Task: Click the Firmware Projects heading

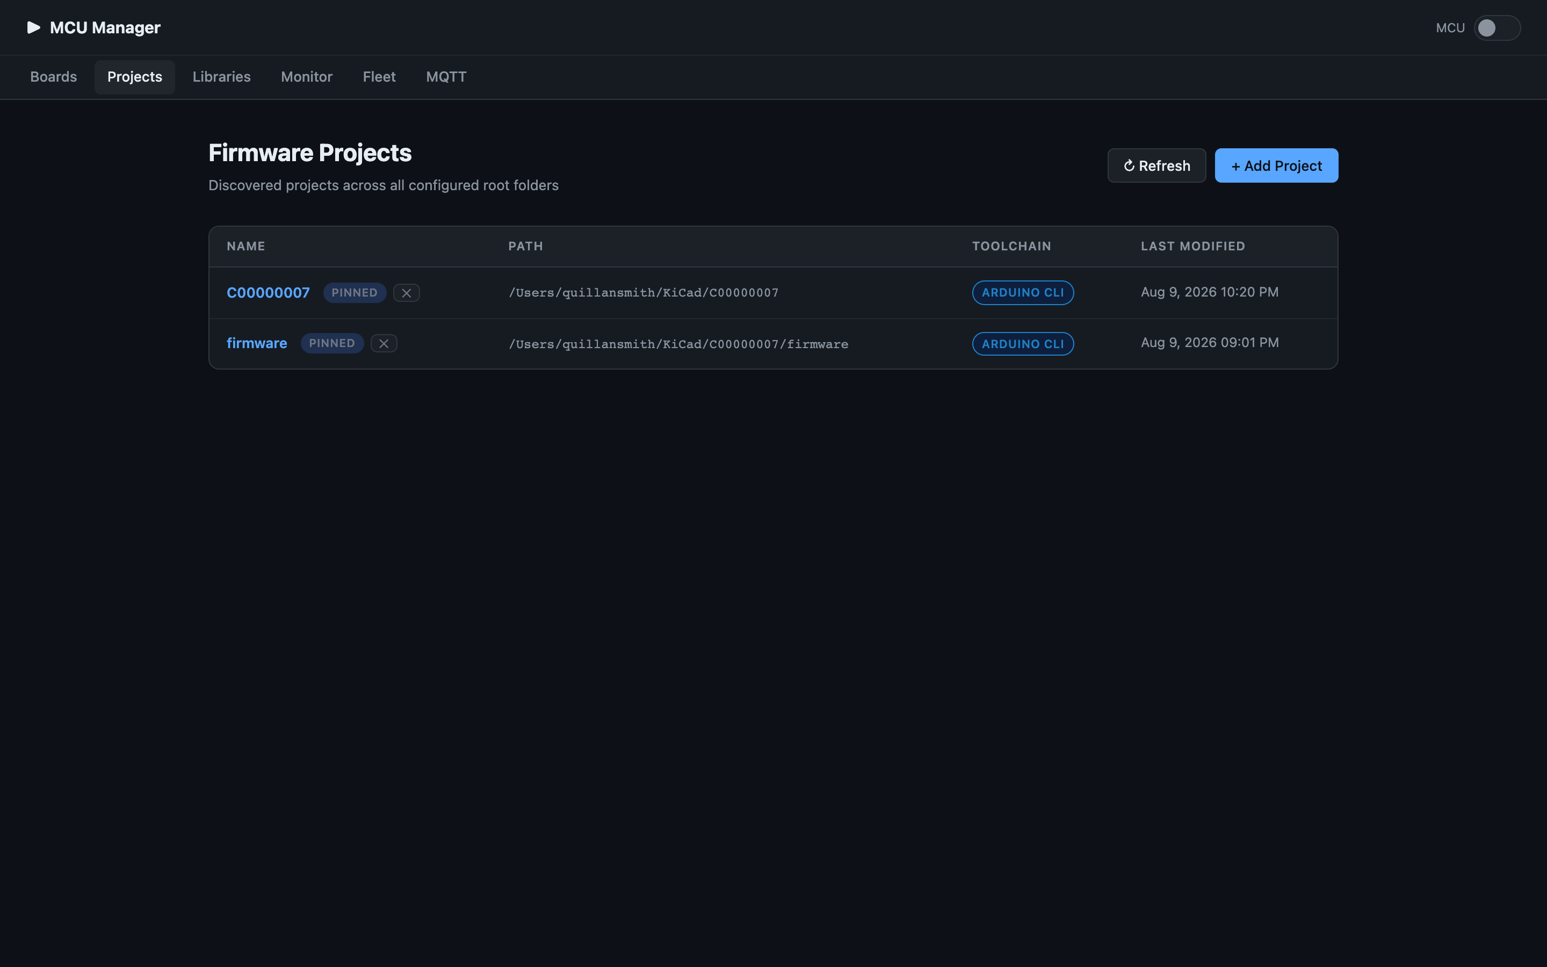Action: tap(310, 154)
